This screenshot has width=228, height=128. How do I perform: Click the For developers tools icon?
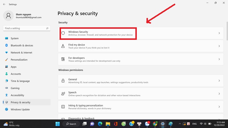[x=63, y=59]
